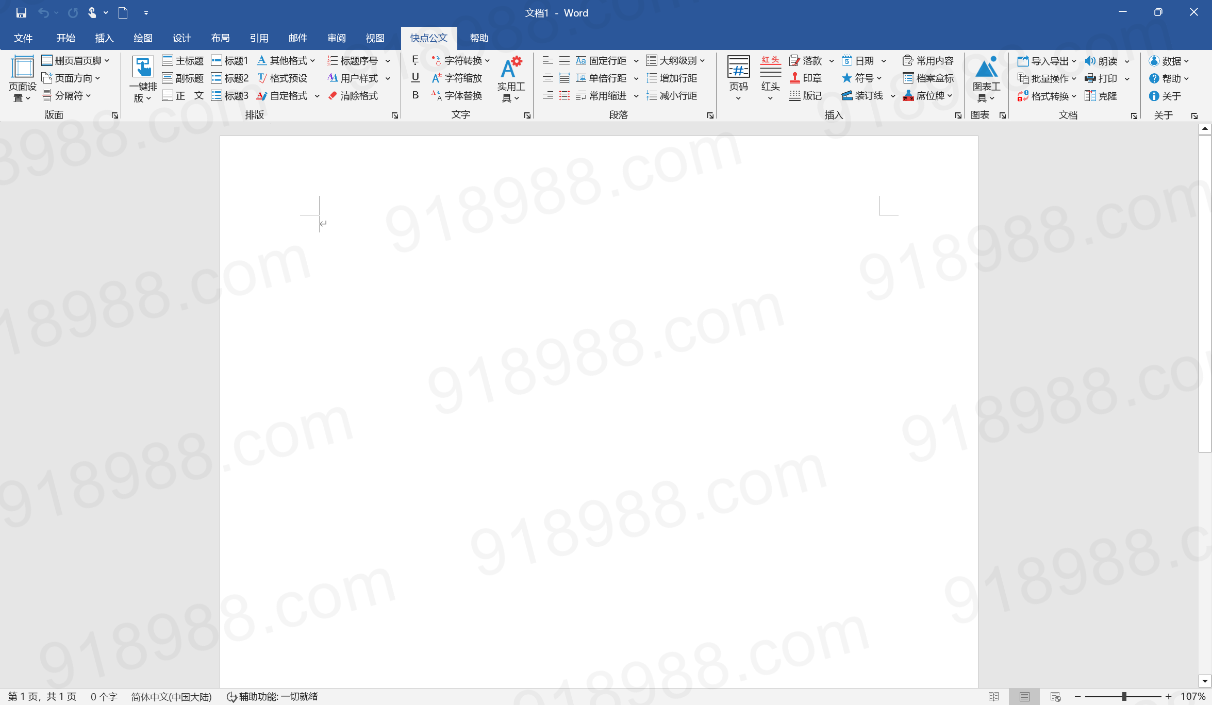1212x705 pixels.
Task: Click 辅助功能 accessibility status
Action: (x=272, y=697)
